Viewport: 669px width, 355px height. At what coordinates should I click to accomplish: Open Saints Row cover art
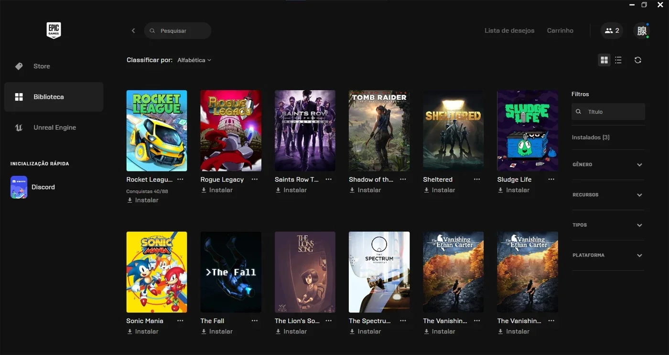(x=305, y=131)
